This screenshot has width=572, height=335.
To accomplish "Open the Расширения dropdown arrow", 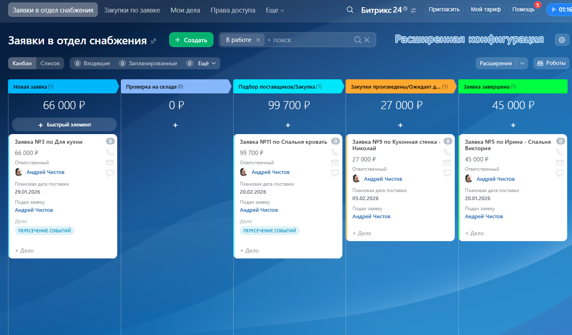I will click(x=522, y=63).
